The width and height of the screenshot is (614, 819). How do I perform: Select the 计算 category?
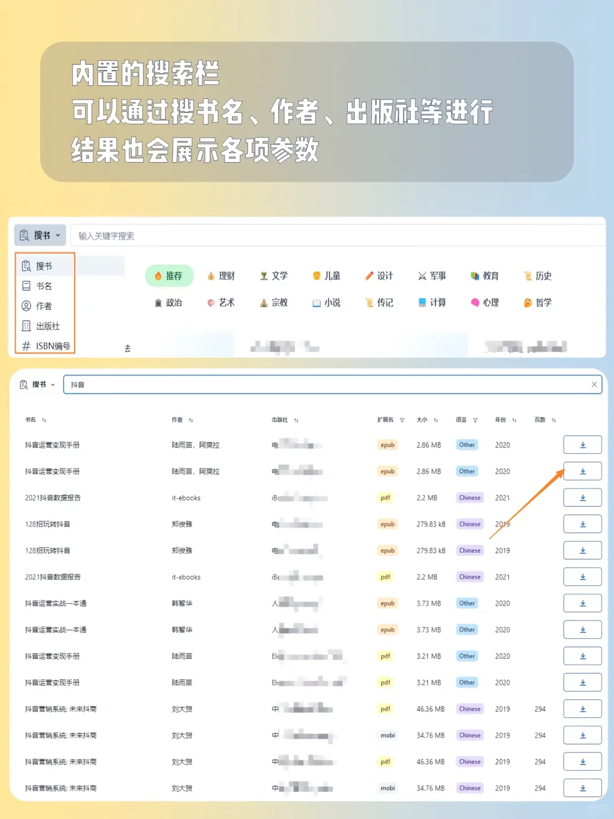[432, 303]
